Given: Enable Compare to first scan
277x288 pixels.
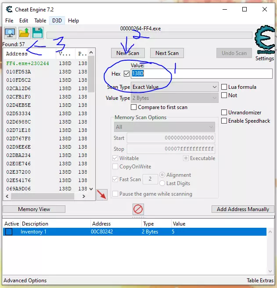Looking at the screenshot, I should (x=133, y=107).
